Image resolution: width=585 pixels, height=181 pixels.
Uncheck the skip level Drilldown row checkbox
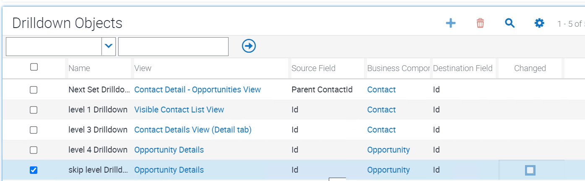(x=34, y=170)
